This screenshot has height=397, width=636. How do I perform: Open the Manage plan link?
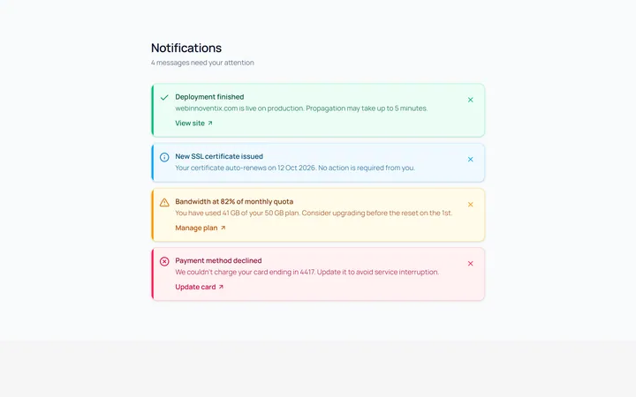pos(201,228)
